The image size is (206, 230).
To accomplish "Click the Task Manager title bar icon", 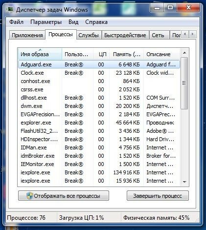I will pos(10,9).
